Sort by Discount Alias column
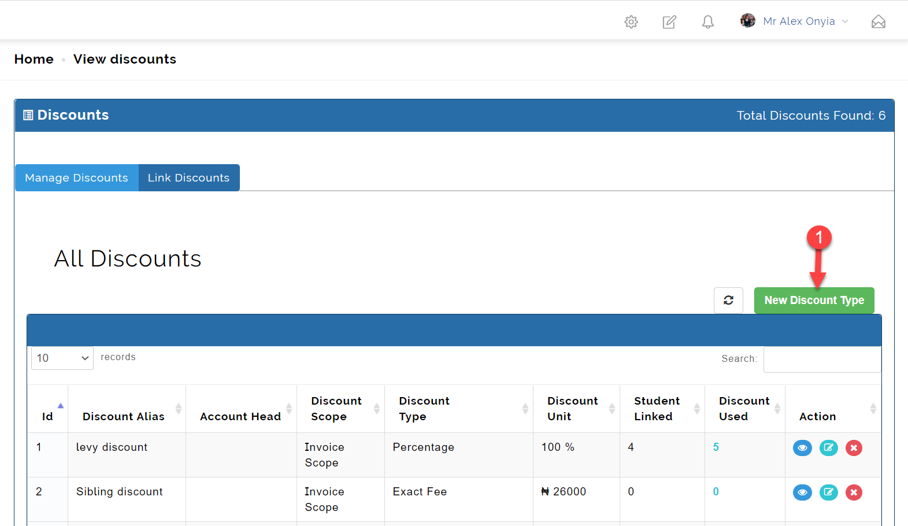Image resolution: width=908 pixels, height=526 pixels. [127, 409]
